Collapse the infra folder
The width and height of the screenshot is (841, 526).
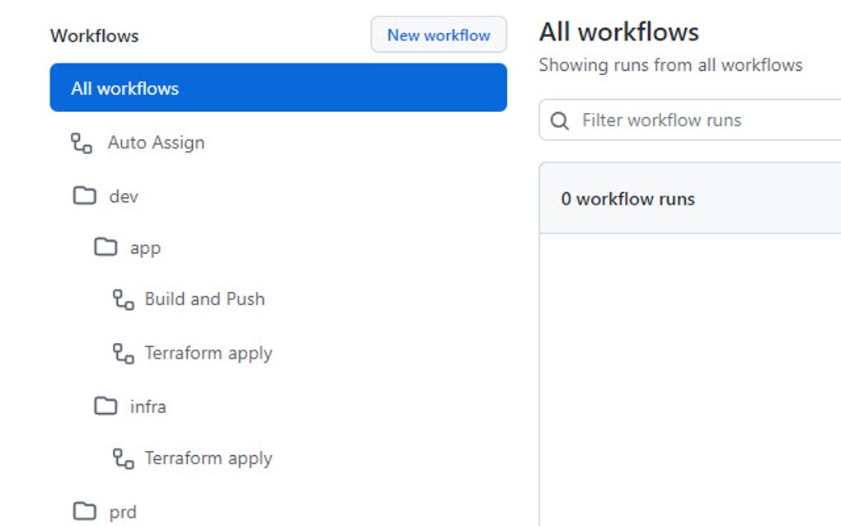coord(148,406)
